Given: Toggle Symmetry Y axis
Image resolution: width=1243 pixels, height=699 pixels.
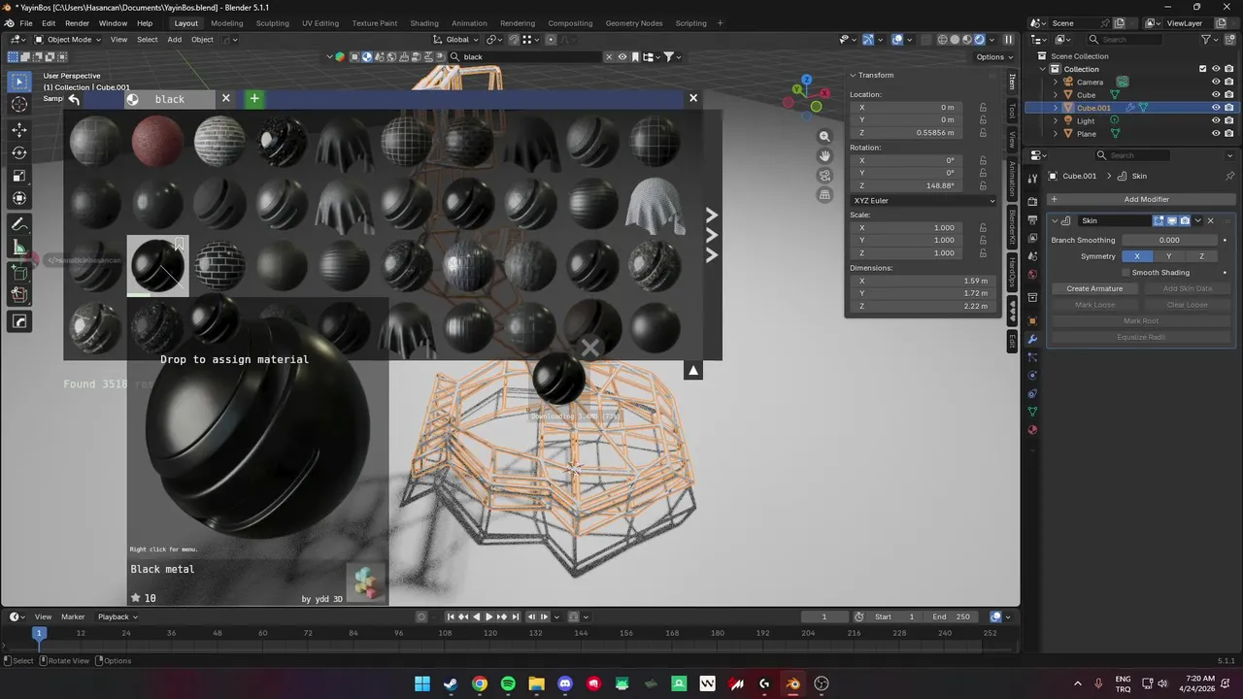Looking at the screenshot, I should 1169,256.
